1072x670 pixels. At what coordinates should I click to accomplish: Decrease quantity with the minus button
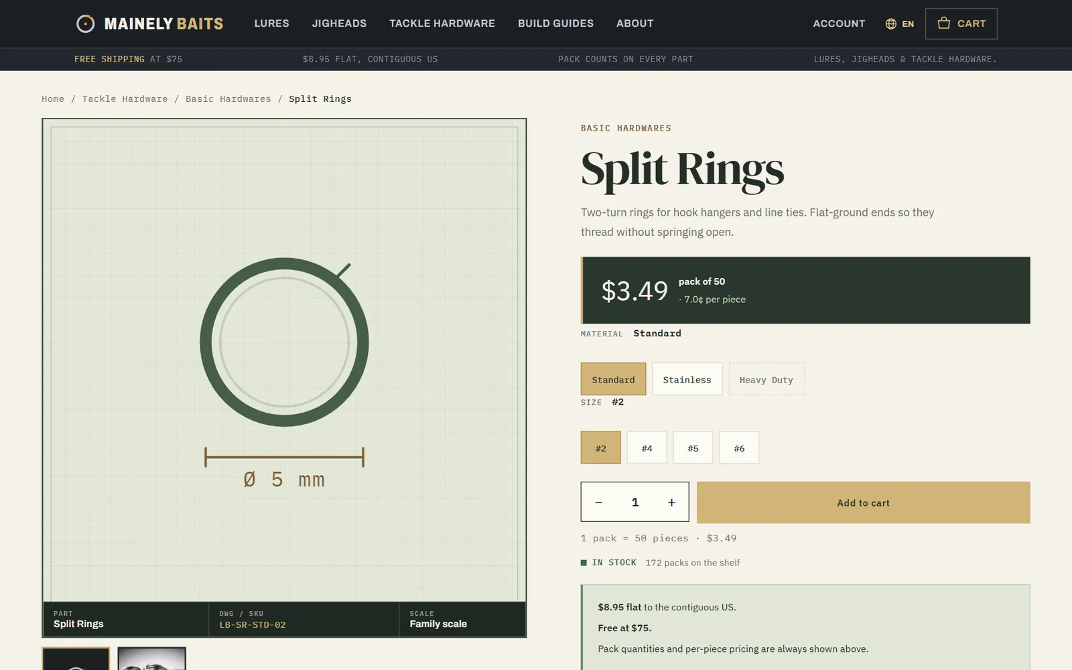coord(598,503)
